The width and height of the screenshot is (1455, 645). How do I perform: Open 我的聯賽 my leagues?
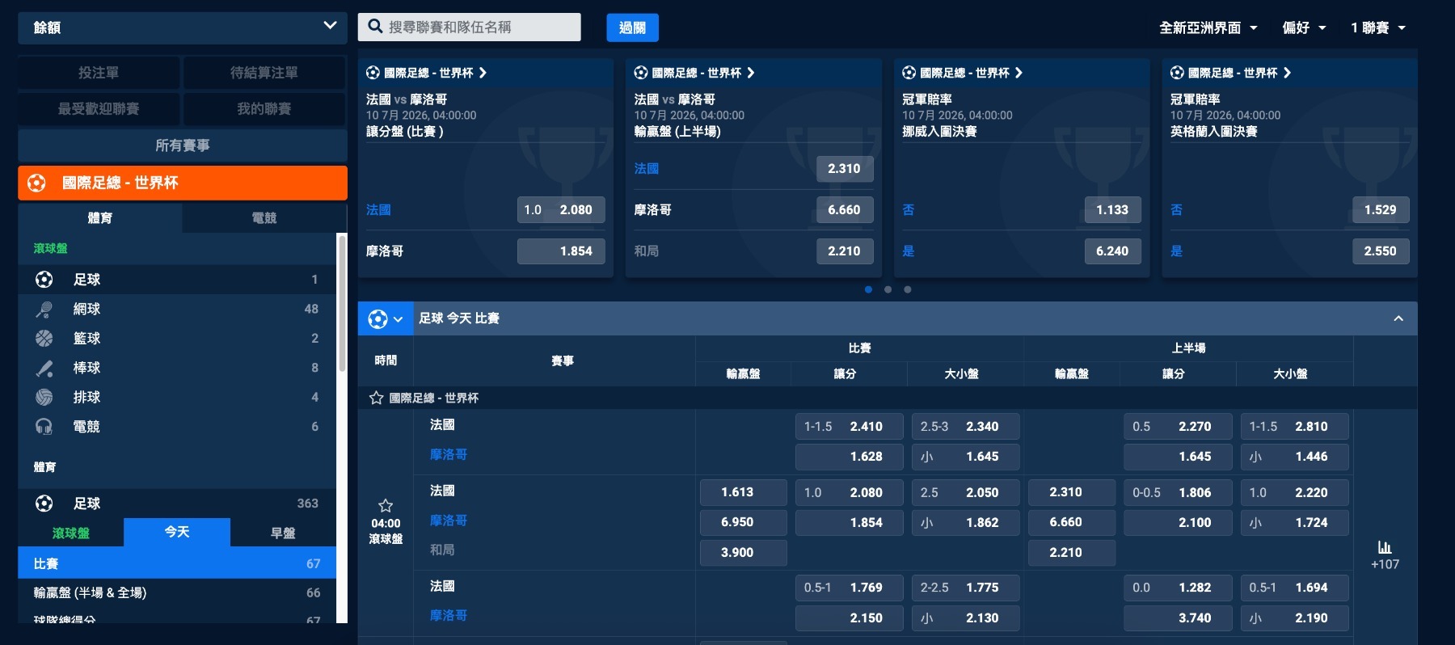(x=264, y=108)
